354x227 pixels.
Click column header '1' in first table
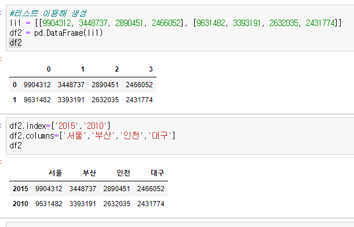click(x=83, y=69)
